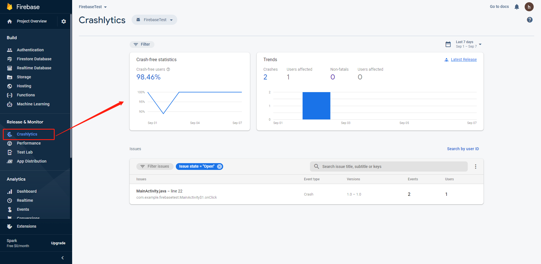
Task: Click the help question mark icon
Action: pos(530,20)
